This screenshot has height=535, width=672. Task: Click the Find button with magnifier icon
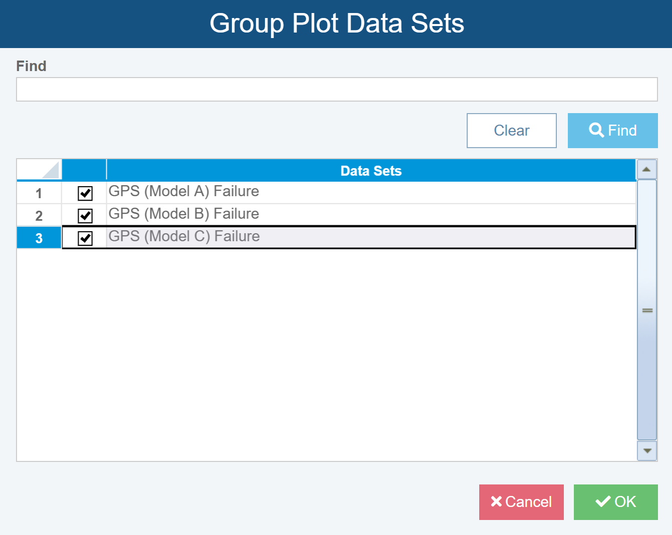pyautogui.click(x=612, y=131)
